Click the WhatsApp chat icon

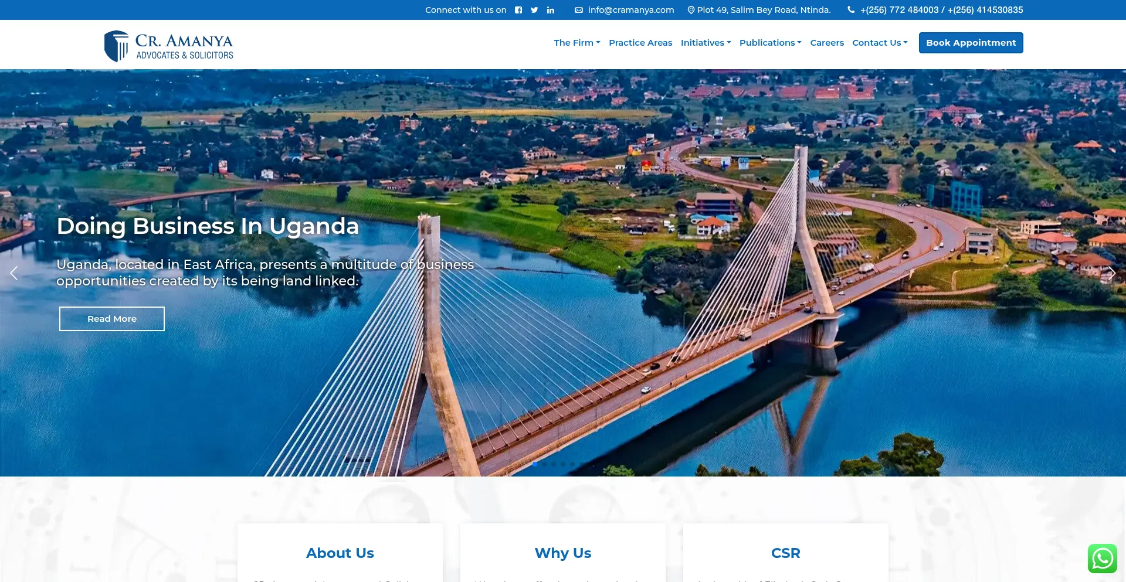click(x=1102, y=559)
